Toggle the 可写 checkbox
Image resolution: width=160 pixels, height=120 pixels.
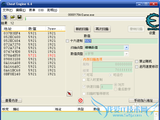click(84, 75)
